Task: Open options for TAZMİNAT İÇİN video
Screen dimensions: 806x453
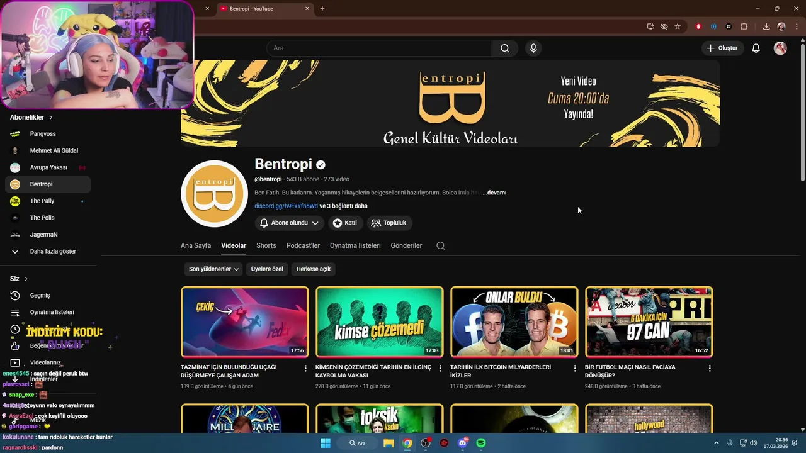Action: pyautogui.click(x=305, y=368)
